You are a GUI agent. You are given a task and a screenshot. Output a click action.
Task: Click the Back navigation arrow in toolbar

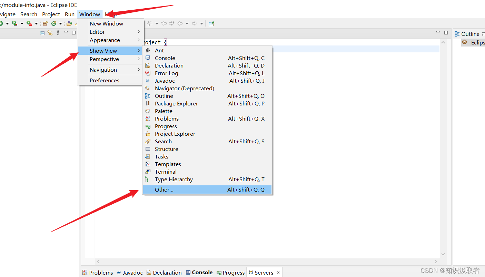pos(180,23)
